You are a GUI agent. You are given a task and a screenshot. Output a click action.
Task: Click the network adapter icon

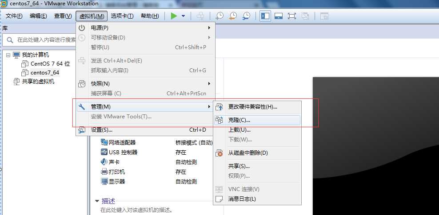tap(104, 142)
